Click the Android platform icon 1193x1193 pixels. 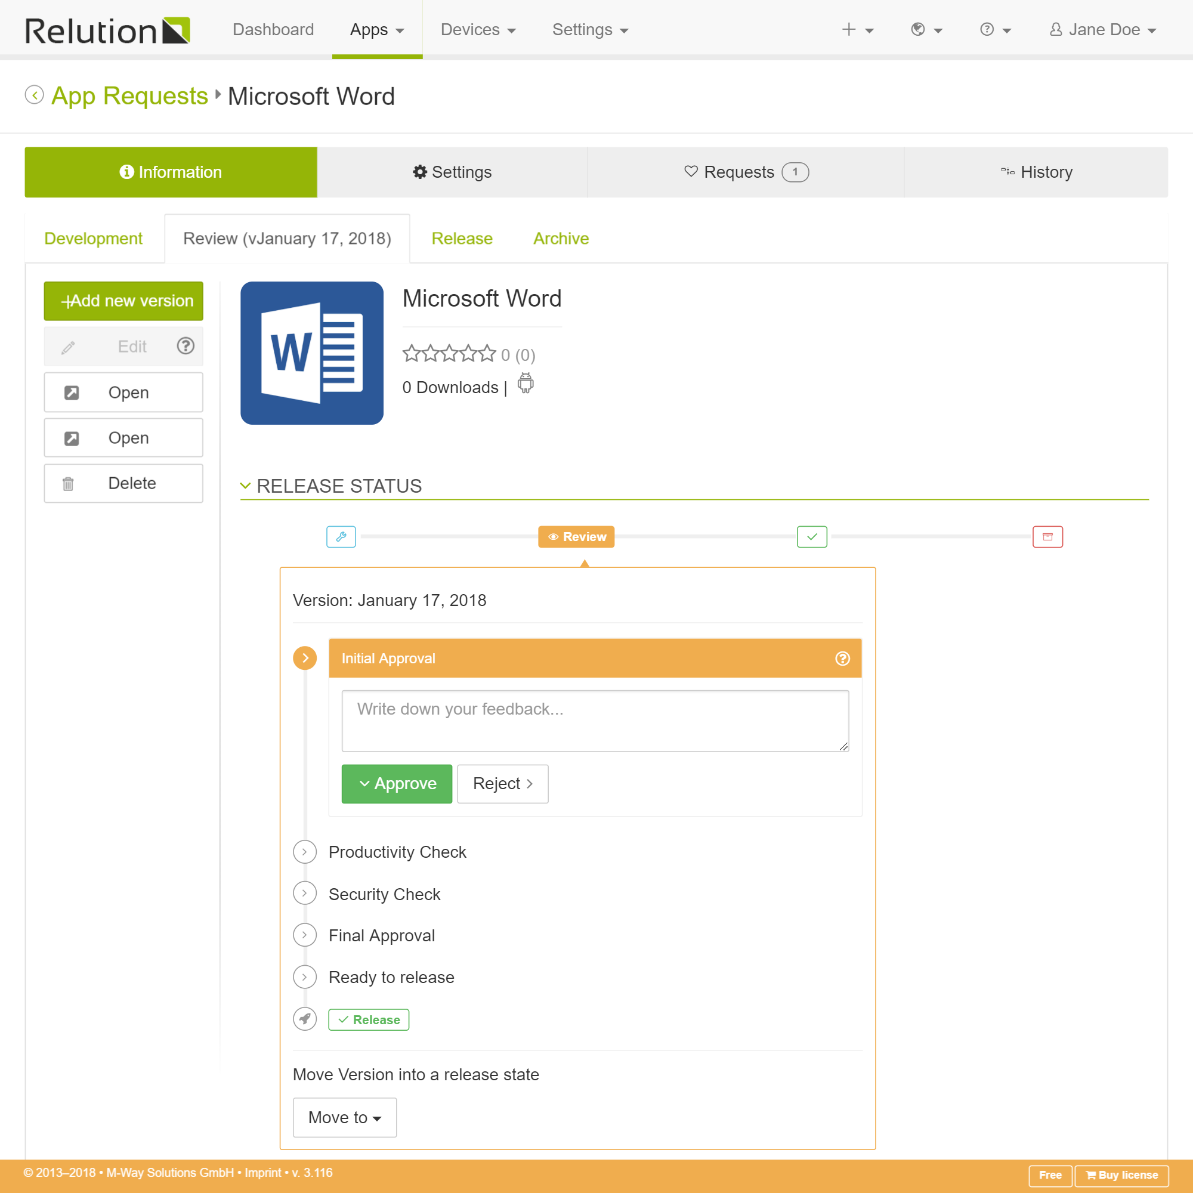tap(526, 384)
